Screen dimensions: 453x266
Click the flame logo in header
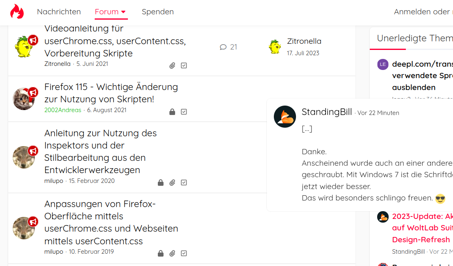[x=17, y=12]
